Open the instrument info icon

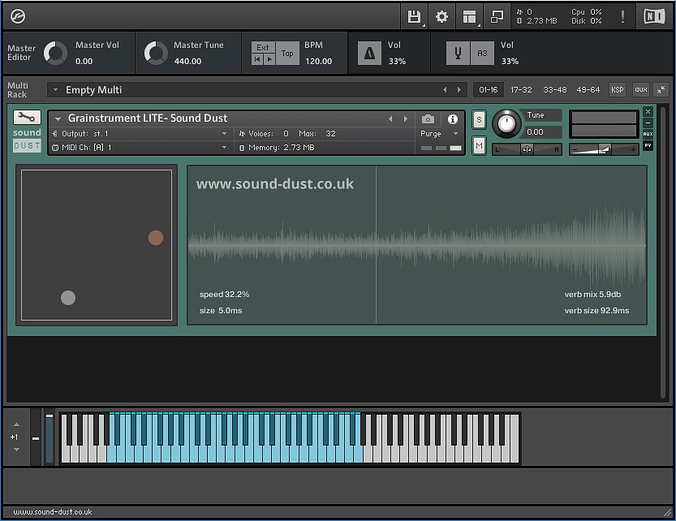click(453, 119)
